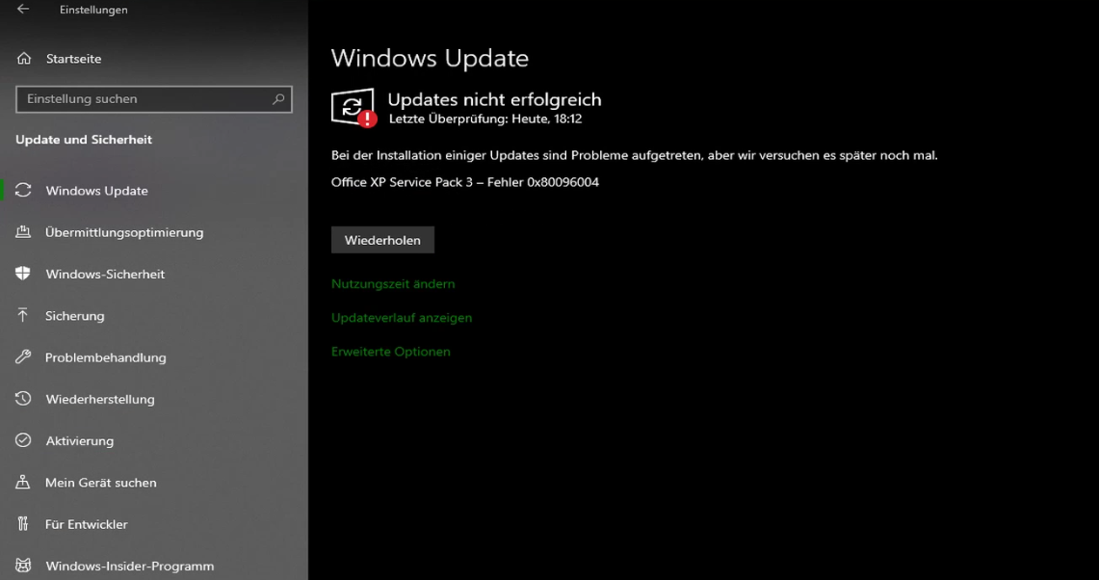Click the Wiederherstellung history clock icon
1099x580 pixels.
click(x=23, y=398)
